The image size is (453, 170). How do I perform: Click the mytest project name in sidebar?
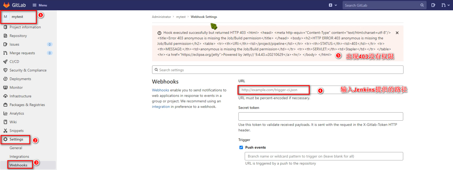17,17
